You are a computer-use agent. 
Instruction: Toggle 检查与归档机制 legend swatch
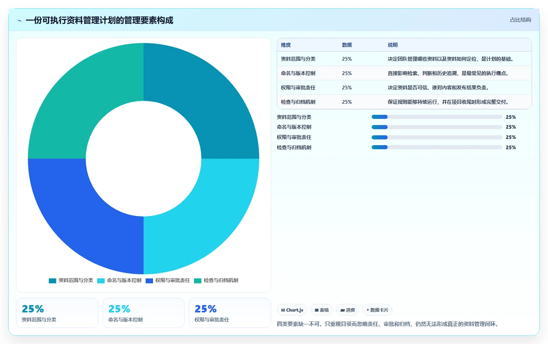pos(198,281)
